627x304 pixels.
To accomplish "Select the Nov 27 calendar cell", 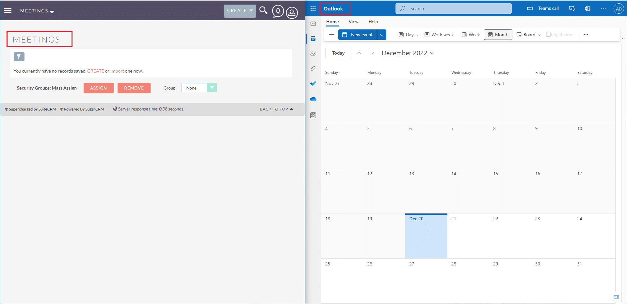I will coord(342,101).
